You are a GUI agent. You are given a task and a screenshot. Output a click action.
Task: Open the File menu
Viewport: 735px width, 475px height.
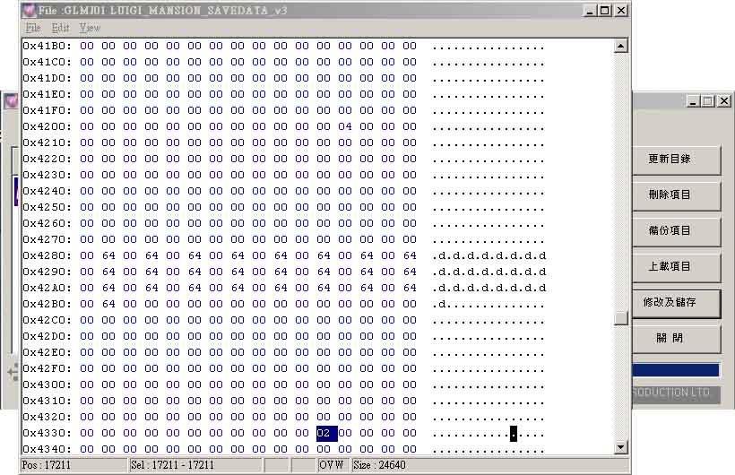33,28
